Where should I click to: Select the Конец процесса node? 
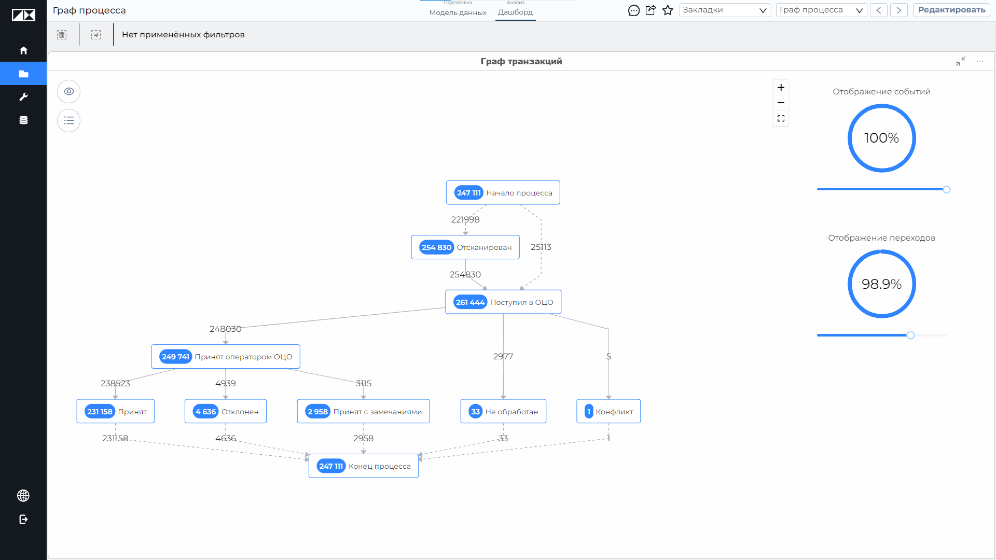coord(364,466)
